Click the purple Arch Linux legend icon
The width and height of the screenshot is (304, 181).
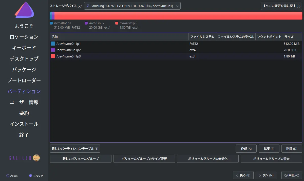[x=86, y=23]
